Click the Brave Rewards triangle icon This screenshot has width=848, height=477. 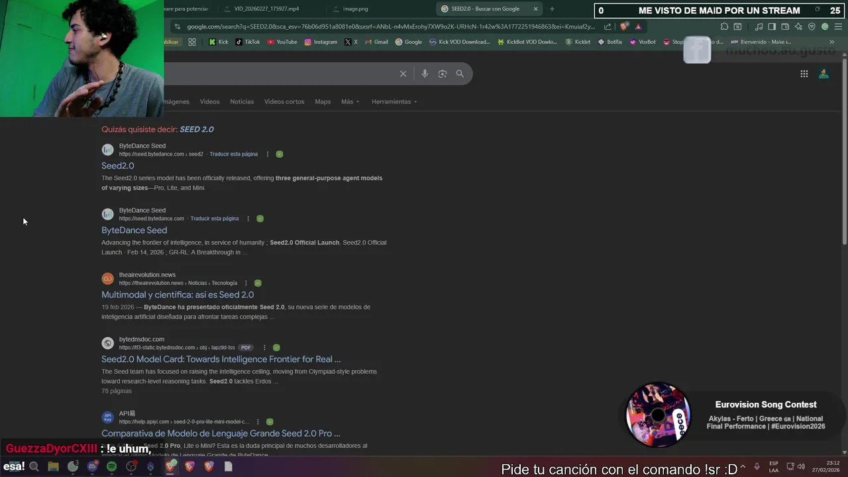[638, 26]
